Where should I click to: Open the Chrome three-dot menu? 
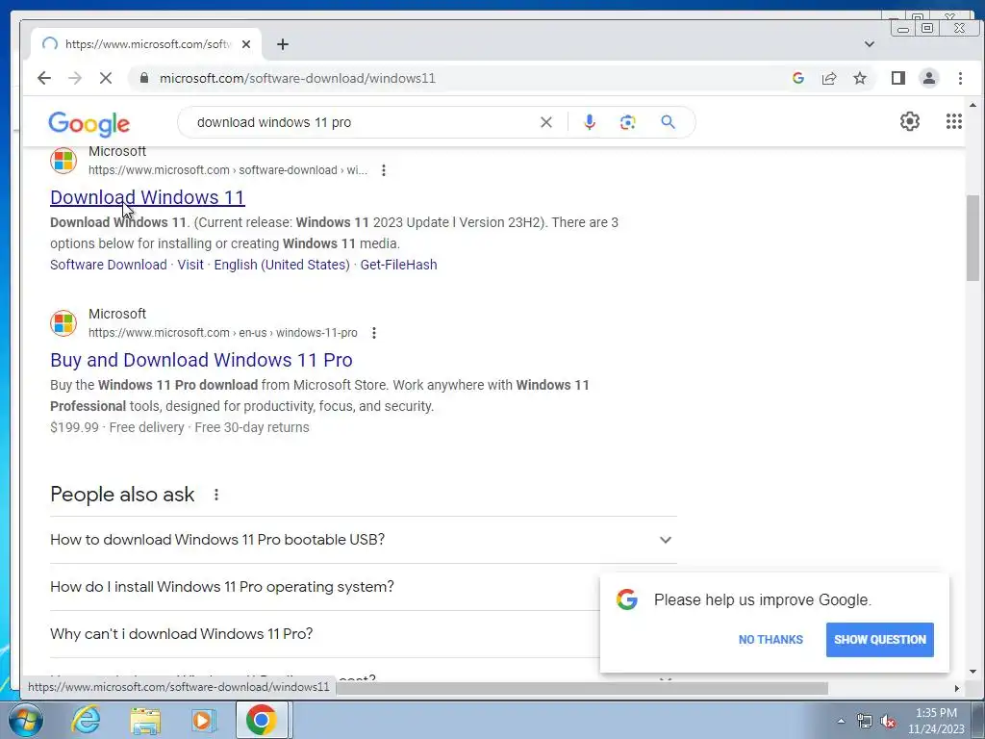coord(960,78)
